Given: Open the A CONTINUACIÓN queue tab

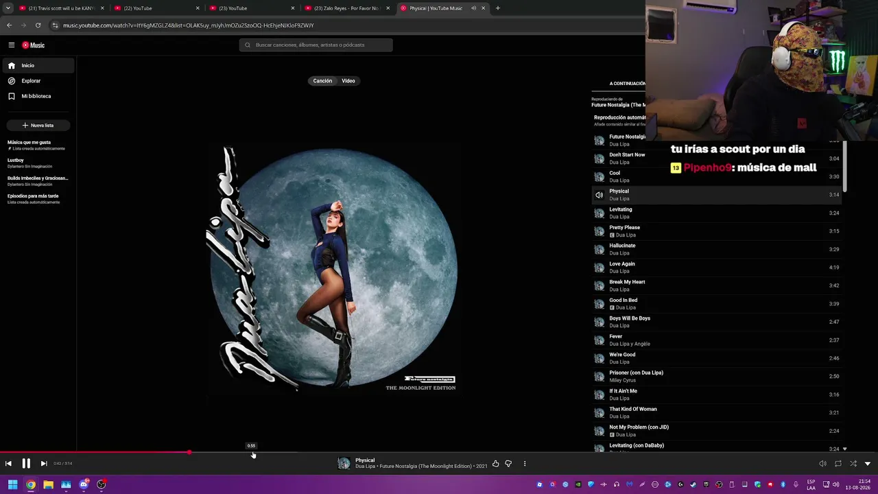Looking at the screenshot, I should click(627, 84).
